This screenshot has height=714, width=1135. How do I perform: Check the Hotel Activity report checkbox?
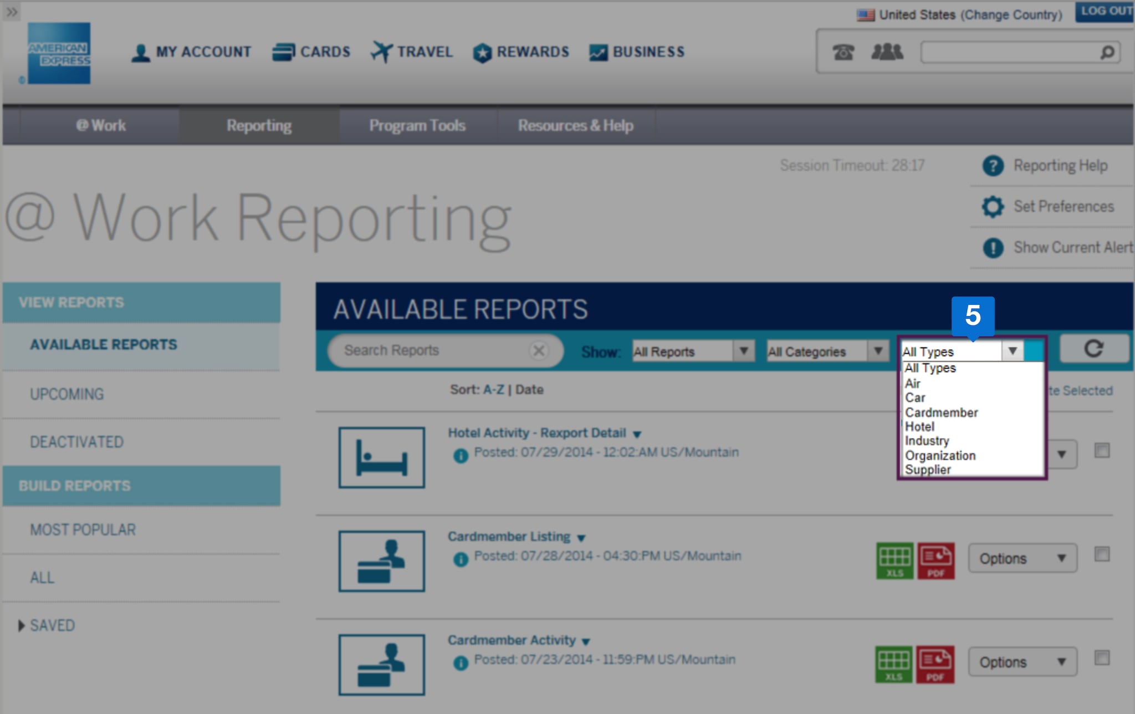(1102, 450)
